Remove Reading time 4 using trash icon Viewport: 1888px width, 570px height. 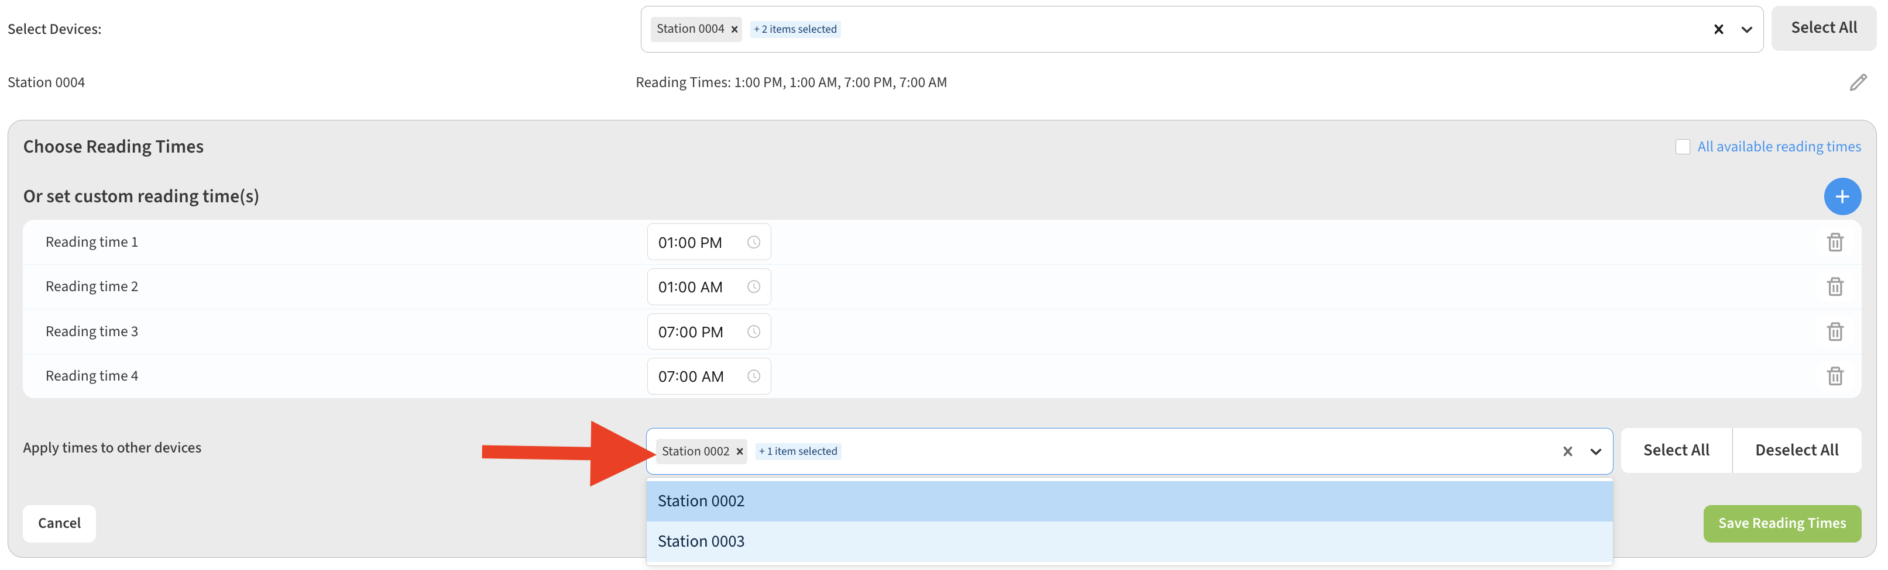[1835, 376]
